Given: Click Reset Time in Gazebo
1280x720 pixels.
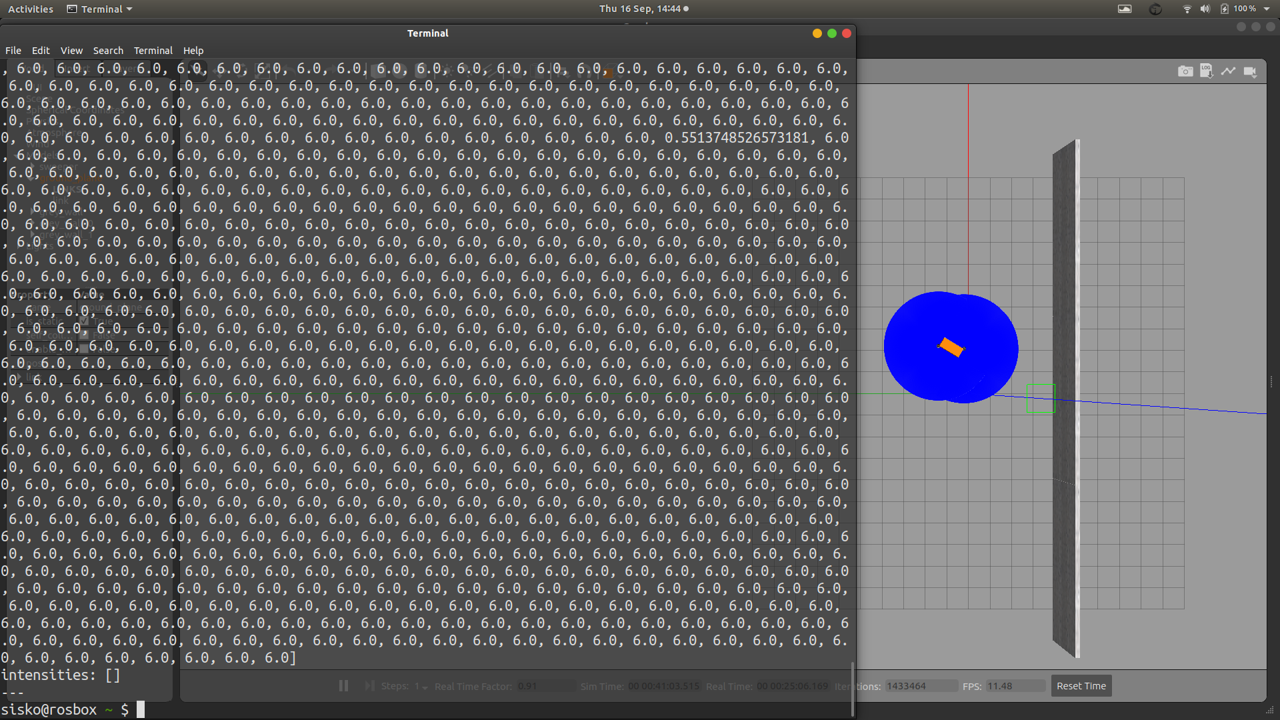Looking at the screenshot, I should click(1081, 686).
